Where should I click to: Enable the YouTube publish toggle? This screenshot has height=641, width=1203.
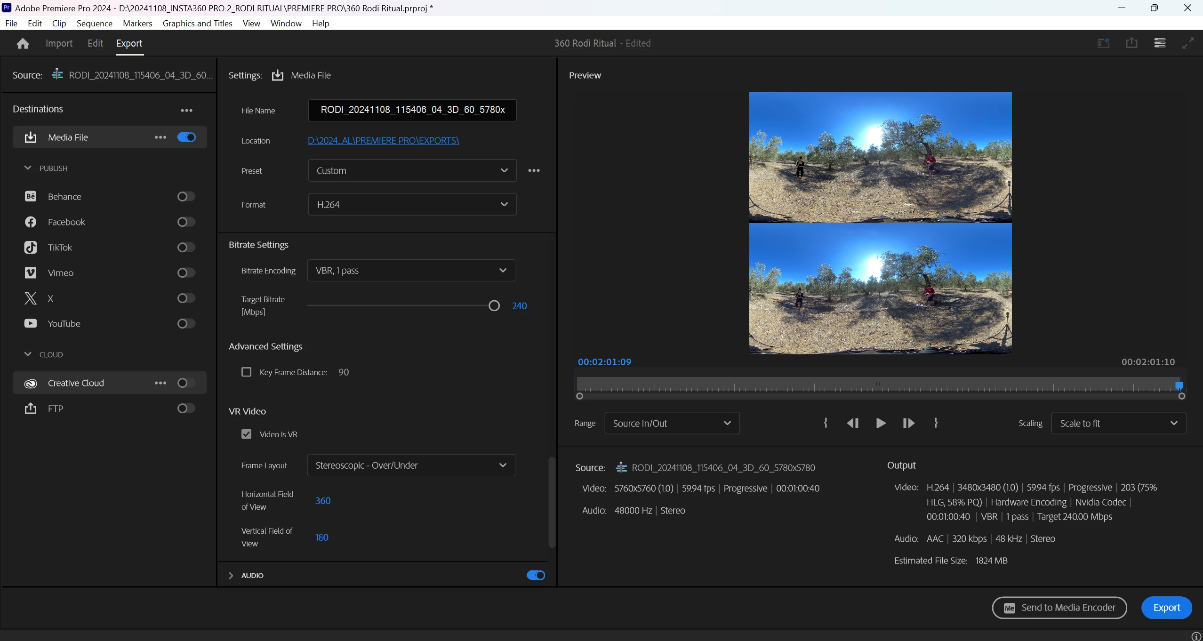tap(186, 324)
